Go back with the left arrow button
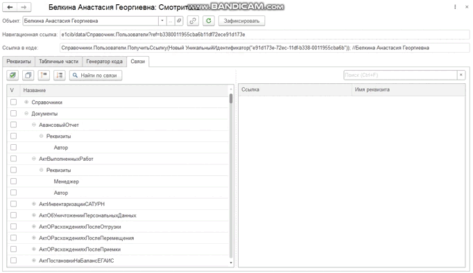473x273 pixels. point(10,7)
